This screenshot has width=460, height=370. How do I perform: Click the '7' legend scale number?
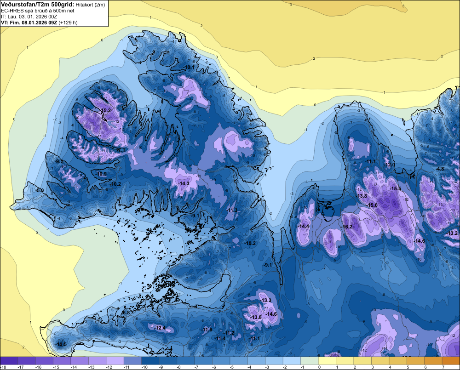443,367
